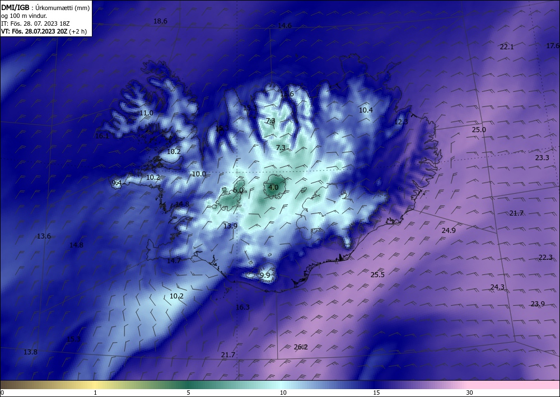Click the 6.0 value on the green glacier patch
The width and height of the screenshot is (560, 397).
(x=238, y=190)
